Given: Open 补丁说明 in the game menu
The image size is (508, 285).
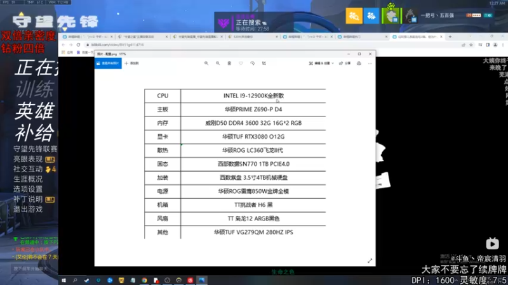Looking at the screenshot, I should pyautogui.click(x=28, y=199).
